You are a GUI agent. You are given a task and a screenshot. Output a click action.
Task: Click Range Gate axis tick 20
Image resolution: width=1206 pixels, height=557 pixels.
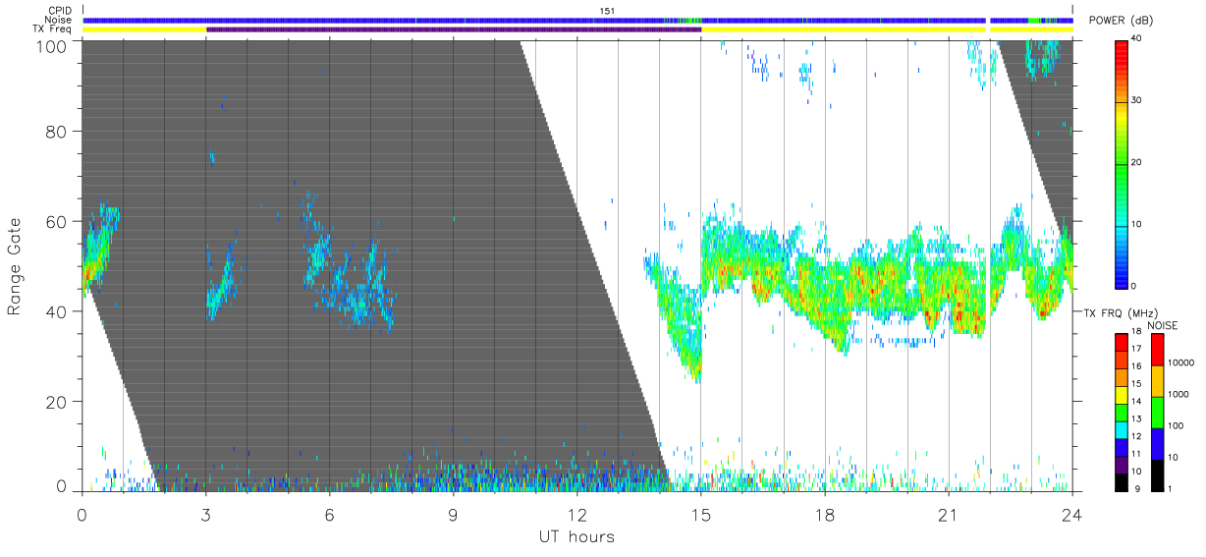click(x=58, y=402)
